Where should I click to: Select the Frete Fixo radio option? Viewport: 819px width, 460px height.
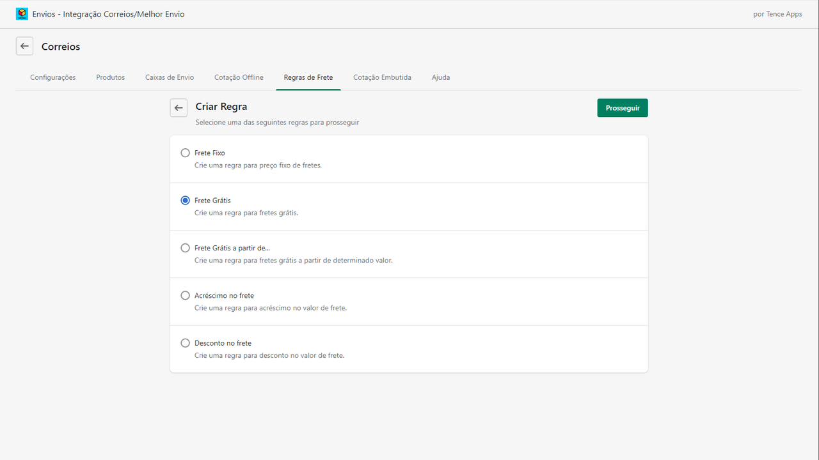[x=186, y=153]
